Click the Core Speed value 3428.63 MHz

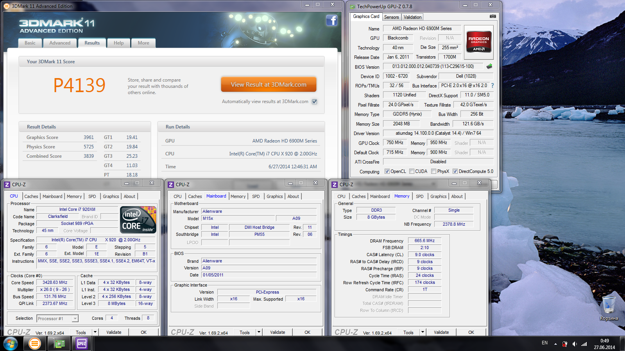(x=55, y=282)
